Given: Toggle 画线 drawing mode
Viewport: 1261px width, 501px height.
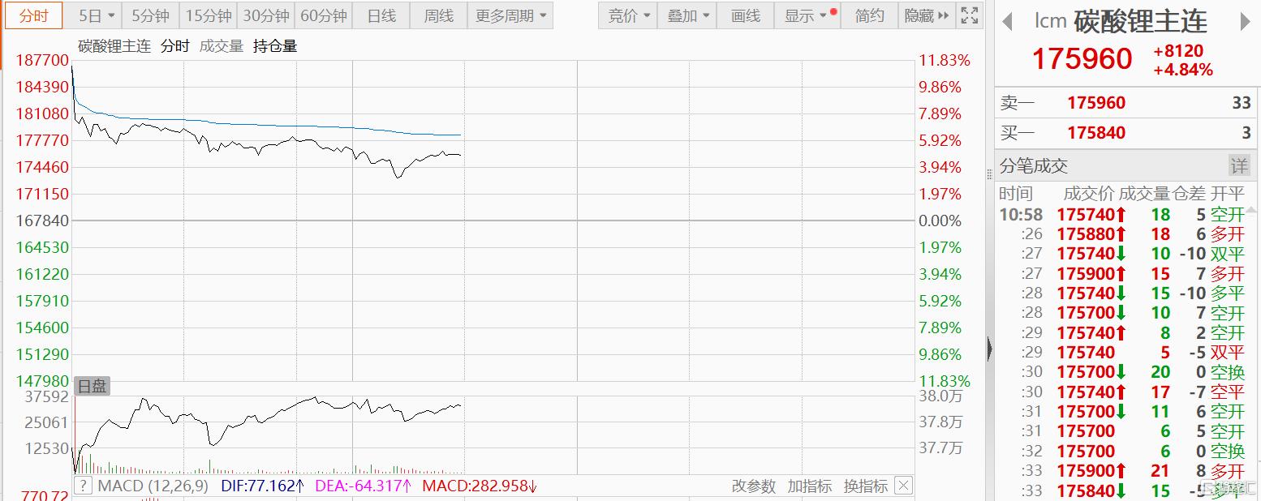Looking at the screenshot, I should coord(746,15).
